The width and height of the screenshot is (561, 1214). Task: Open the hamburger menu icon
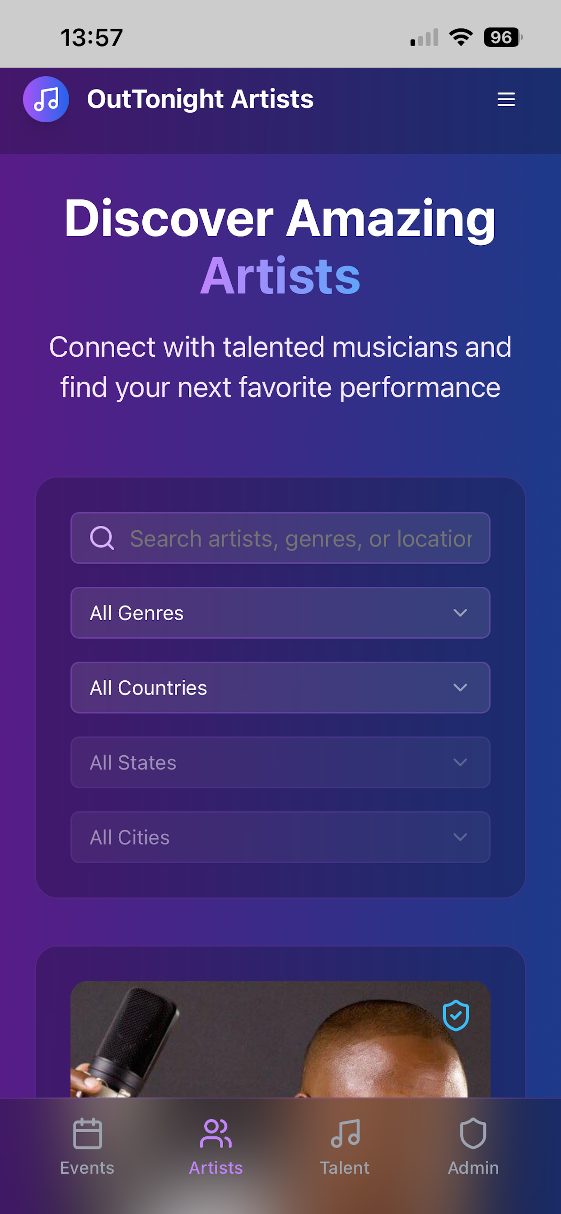pos(506,99)
